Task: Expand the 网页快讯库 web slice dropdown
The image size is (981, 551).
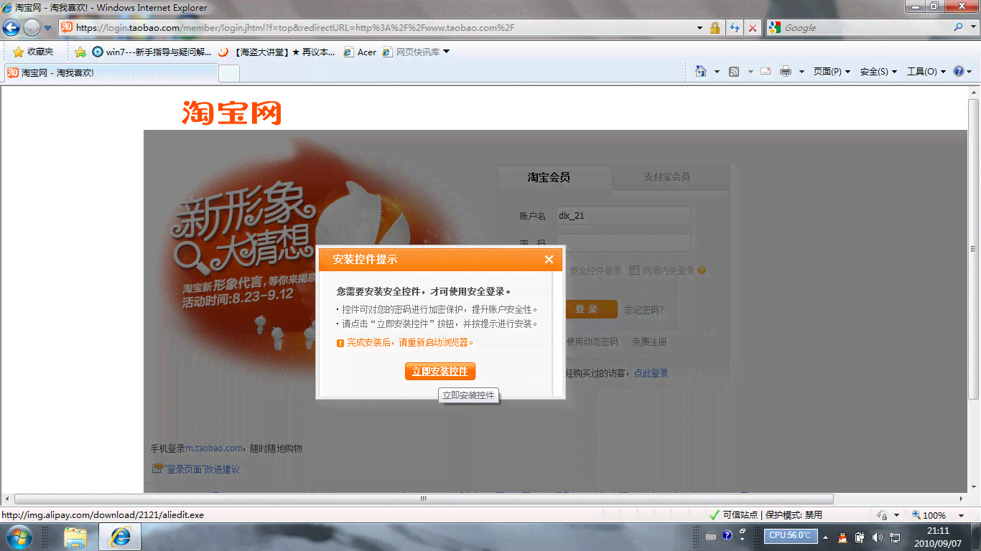Action: [447, 52]
